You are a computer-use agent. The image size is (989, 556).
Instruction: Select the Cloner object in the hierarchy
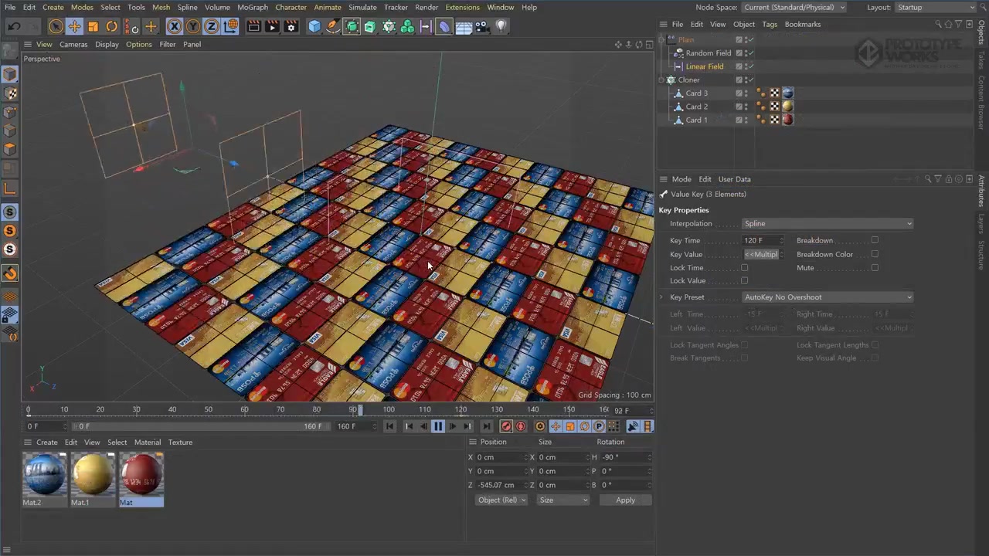click(688, 80)
